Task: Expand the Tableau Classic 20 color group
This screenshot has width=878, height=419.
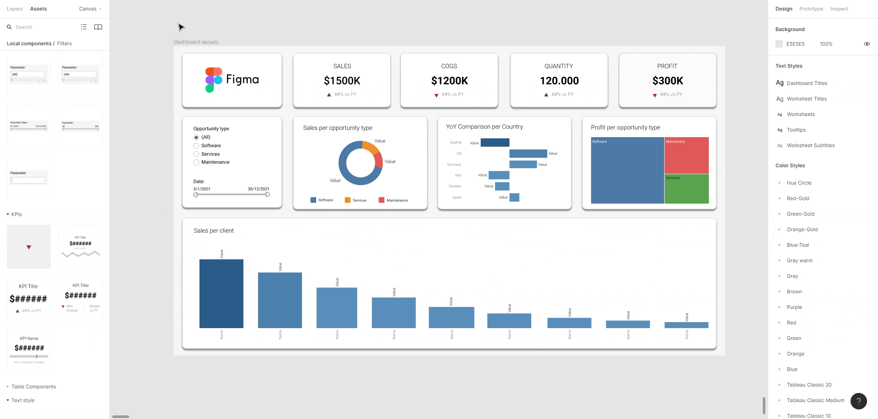Action: [780, 385]
